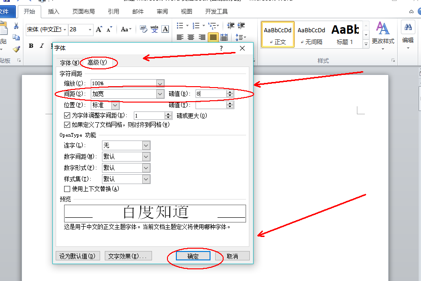Decrease paragraph indent
This screenshot has height=281, width=421.
231,26
